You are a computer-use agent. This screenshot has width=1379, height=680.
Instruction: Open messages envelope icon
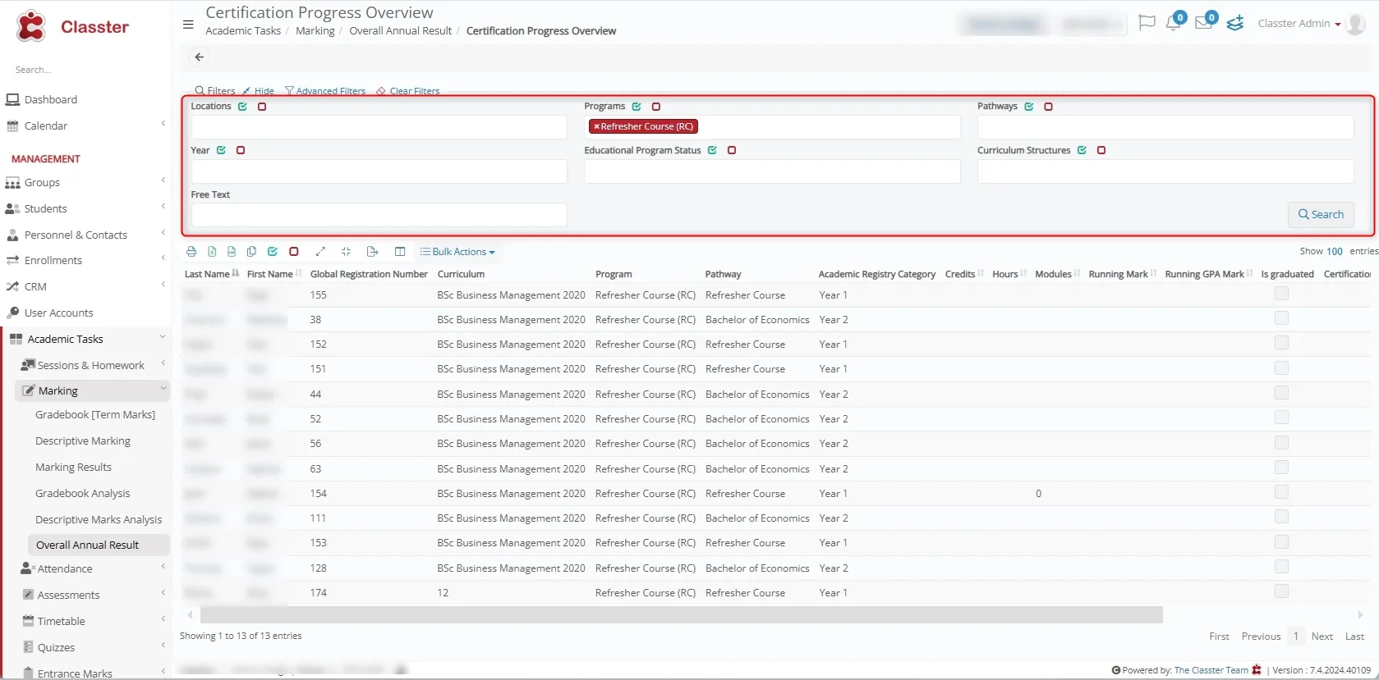[x=1204, y=23]
